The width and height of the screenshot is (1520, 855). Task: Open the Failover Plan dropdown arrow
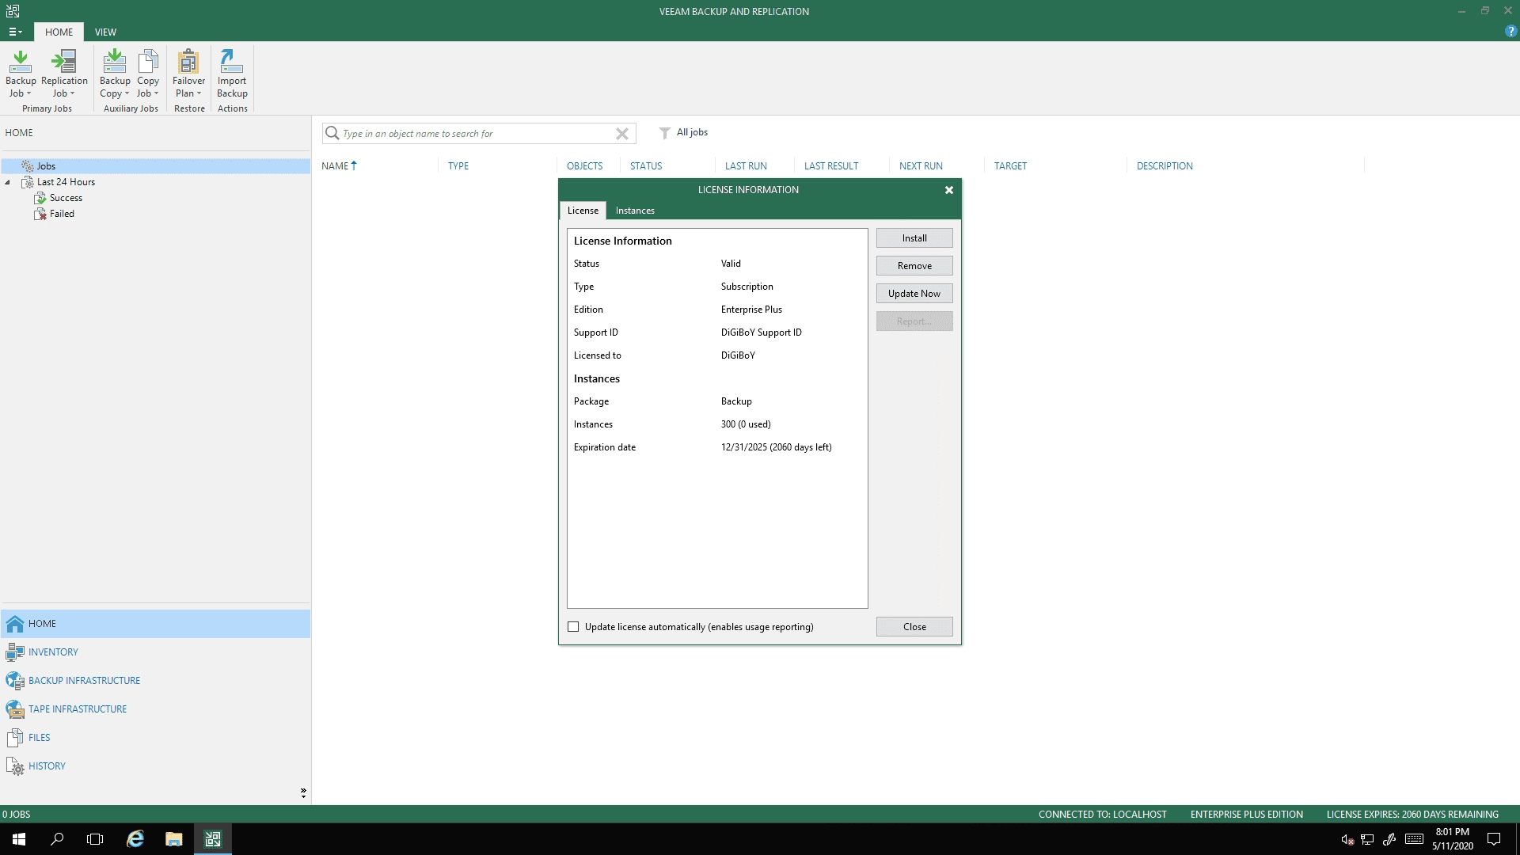coord(199,93)
